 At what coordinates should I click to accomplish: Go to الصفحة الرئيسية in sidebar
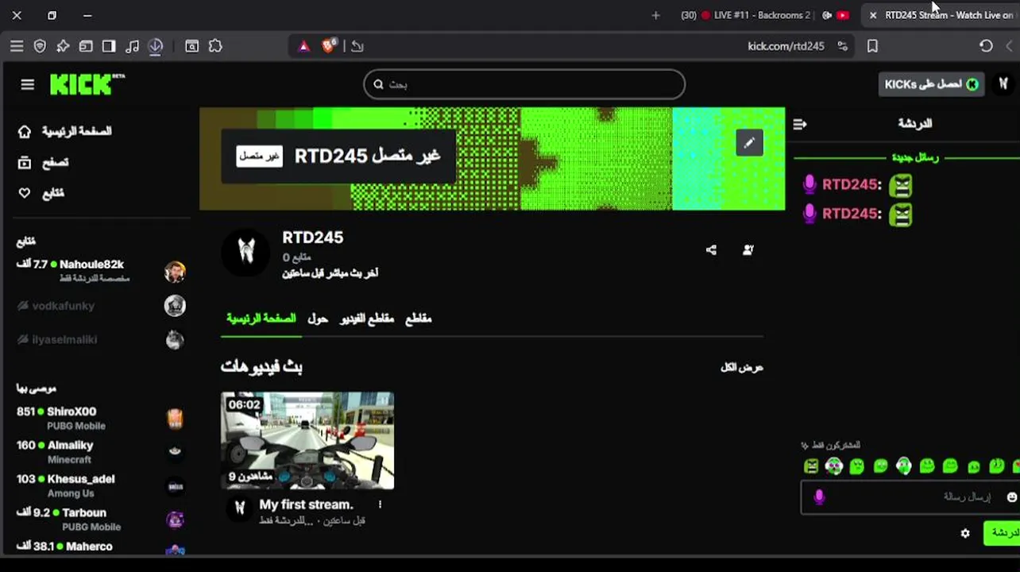click(66, 131)
